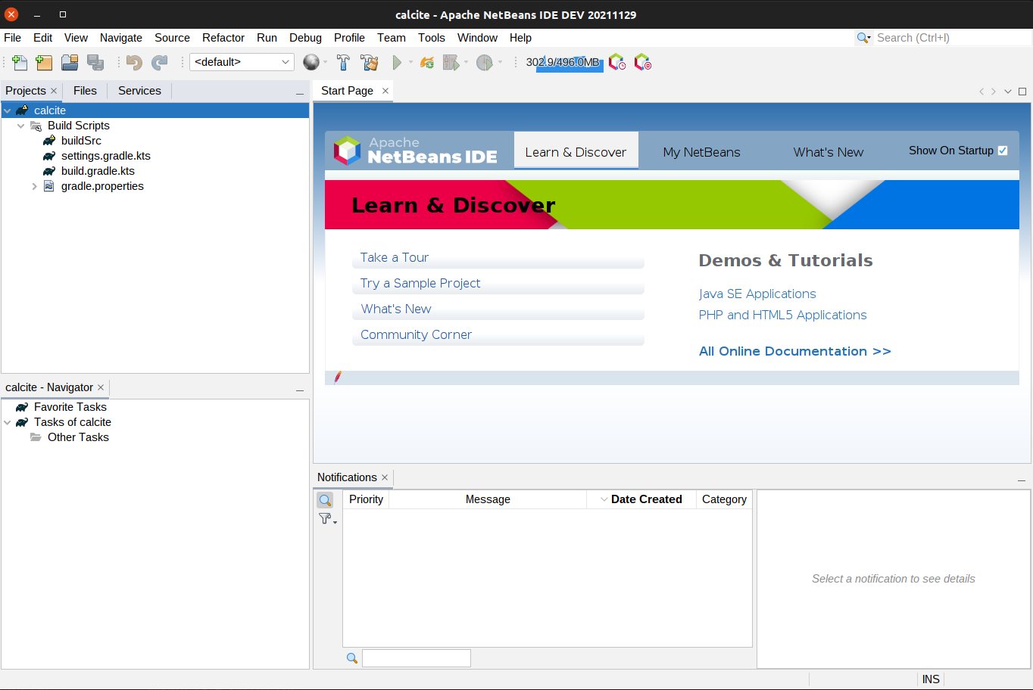The width and height of the screenshot is (1033, 690).
Task: Select the My NetBeans tab
Action: (x=702, y=152)
